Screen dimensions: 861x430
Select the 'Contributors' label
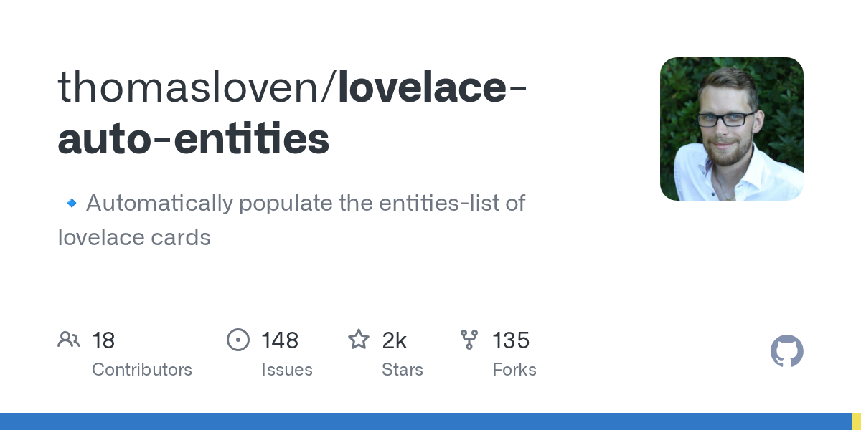tap(142, 370)
